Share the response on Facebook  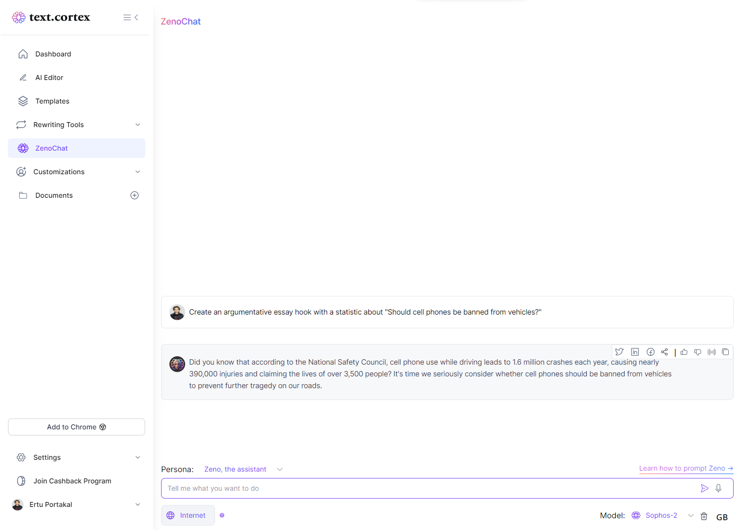651,352
